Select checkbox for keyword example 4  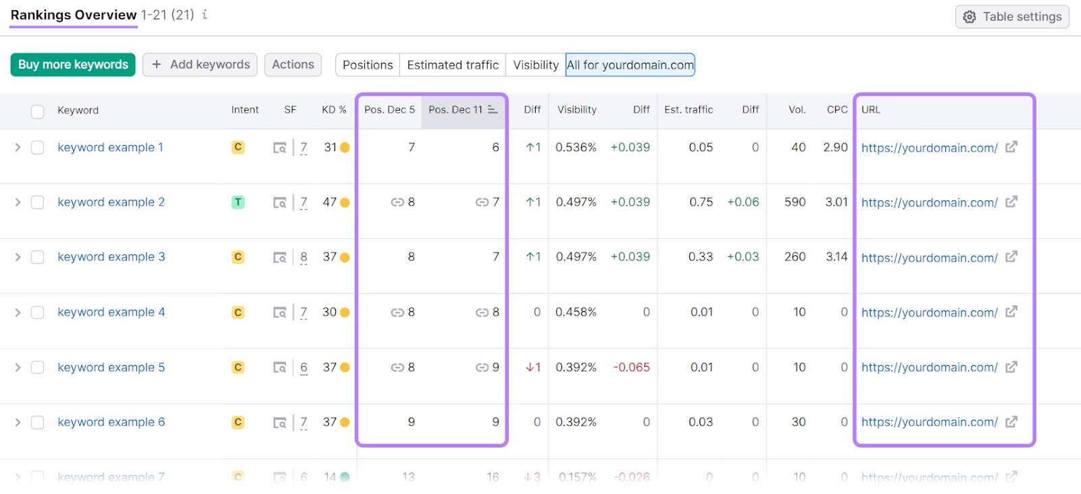[x=38, y=312]
